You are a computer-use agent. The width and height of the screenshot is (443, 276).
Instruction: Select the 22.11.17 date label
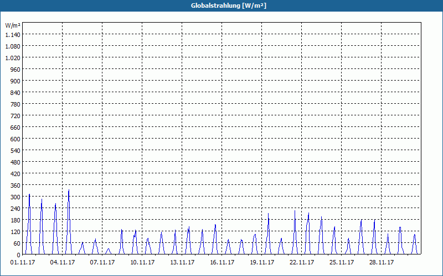(302, 262)
